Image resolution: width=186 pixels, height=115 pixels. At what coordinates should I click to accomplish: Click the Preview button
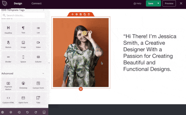tap(169, 3)
